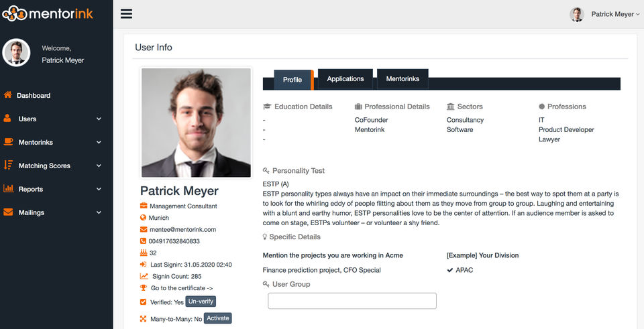Click the Dashboard home icon

pos(8,95)
